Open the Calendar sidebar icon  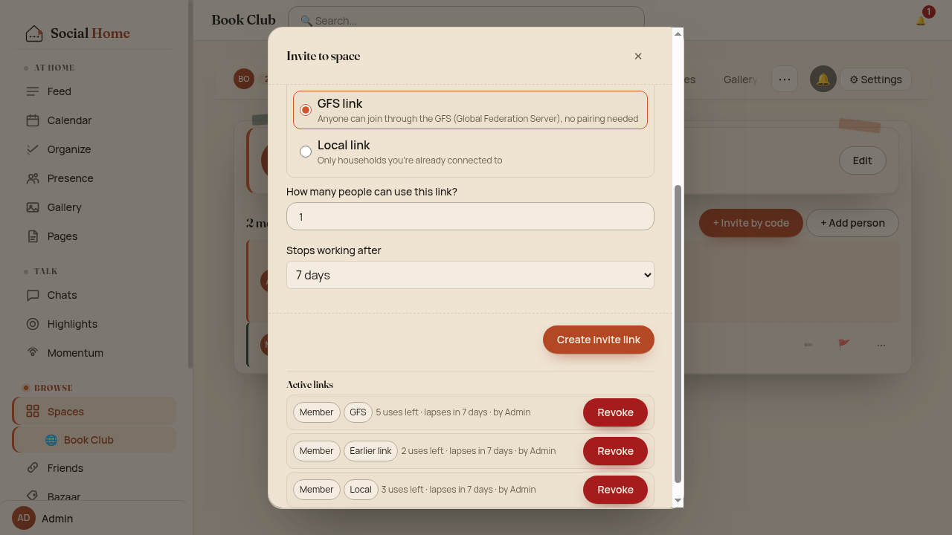click(x=33, y=120)
